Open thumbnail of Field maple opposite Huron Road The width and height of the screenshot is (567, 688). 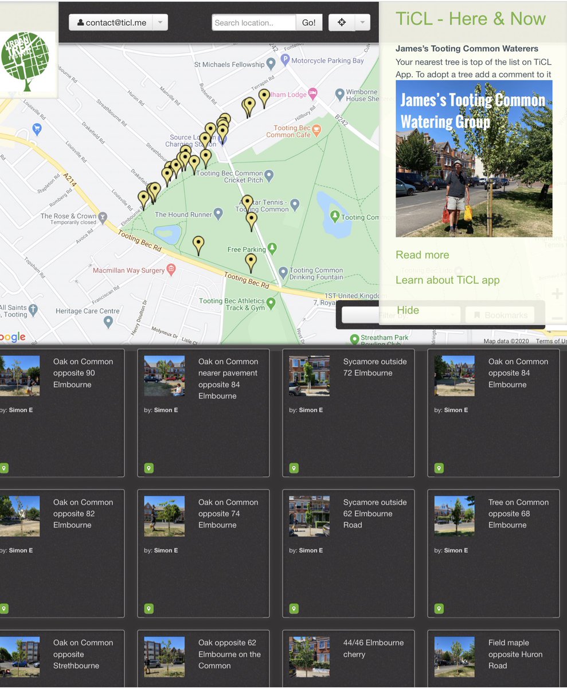point(454,656)
